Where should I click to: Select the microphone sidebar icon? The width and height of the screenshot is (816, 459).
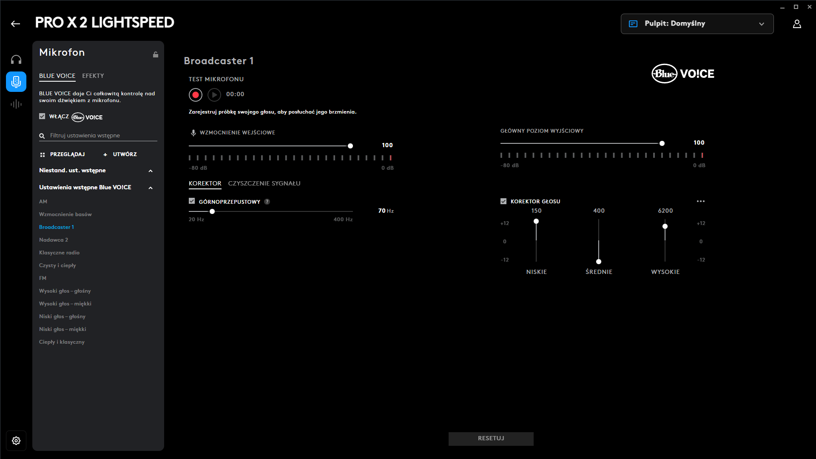[16, 82]
